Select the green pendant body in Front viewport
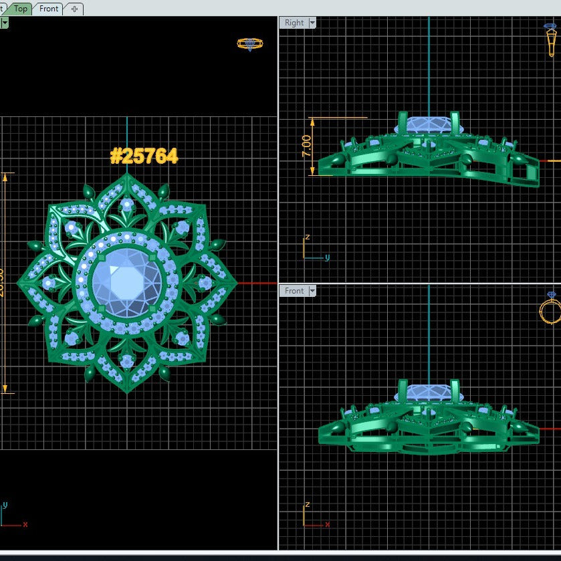Image resolution: width=561 pixels, height=561 pixels. (x=428, y=428)
